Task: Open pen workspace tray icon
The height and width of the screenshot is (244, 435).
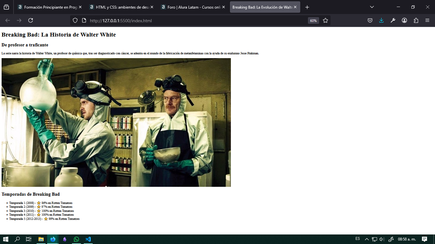Action: pyautogui.click(x=391, y=239)
